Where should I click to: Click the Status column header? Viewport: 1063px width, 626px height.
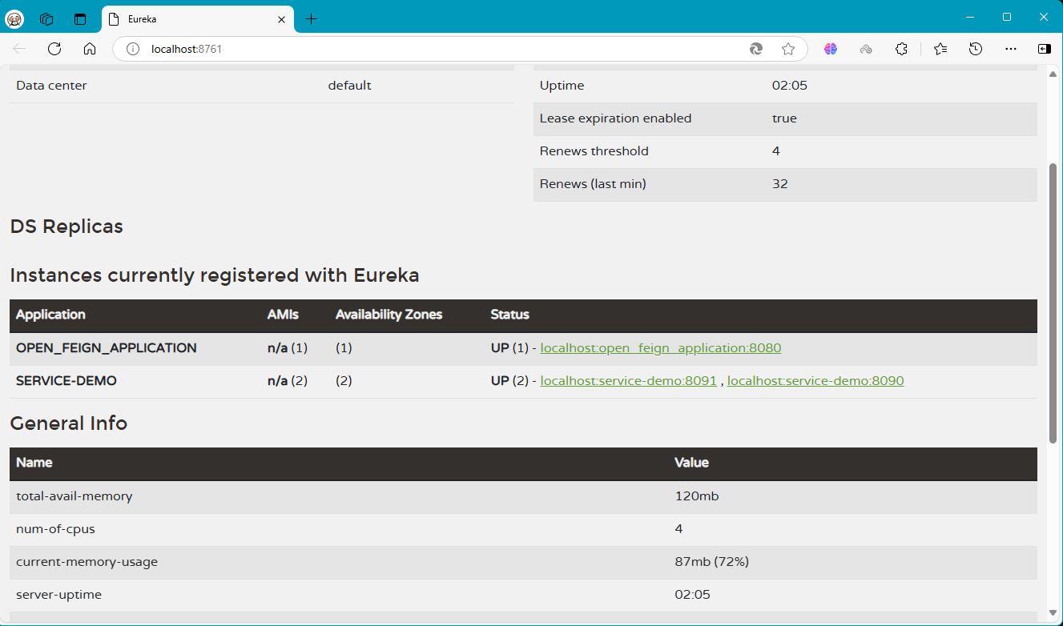coord(510,315)
